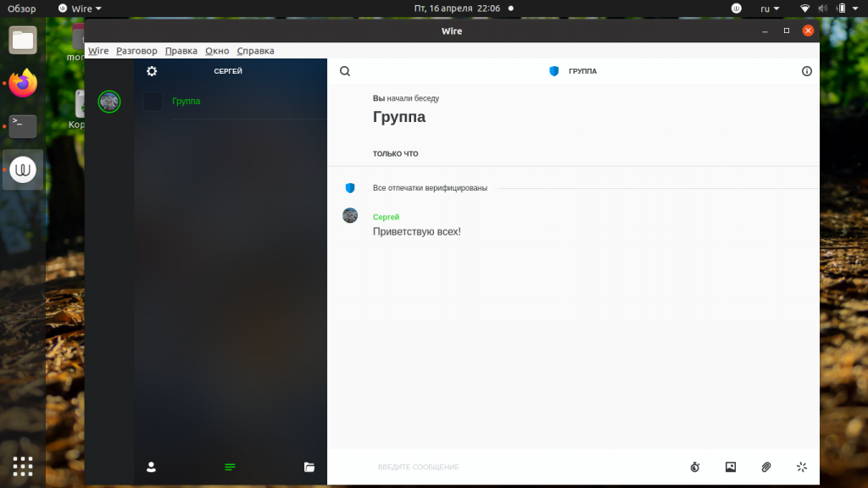Open contacts with the person icon

151,467
